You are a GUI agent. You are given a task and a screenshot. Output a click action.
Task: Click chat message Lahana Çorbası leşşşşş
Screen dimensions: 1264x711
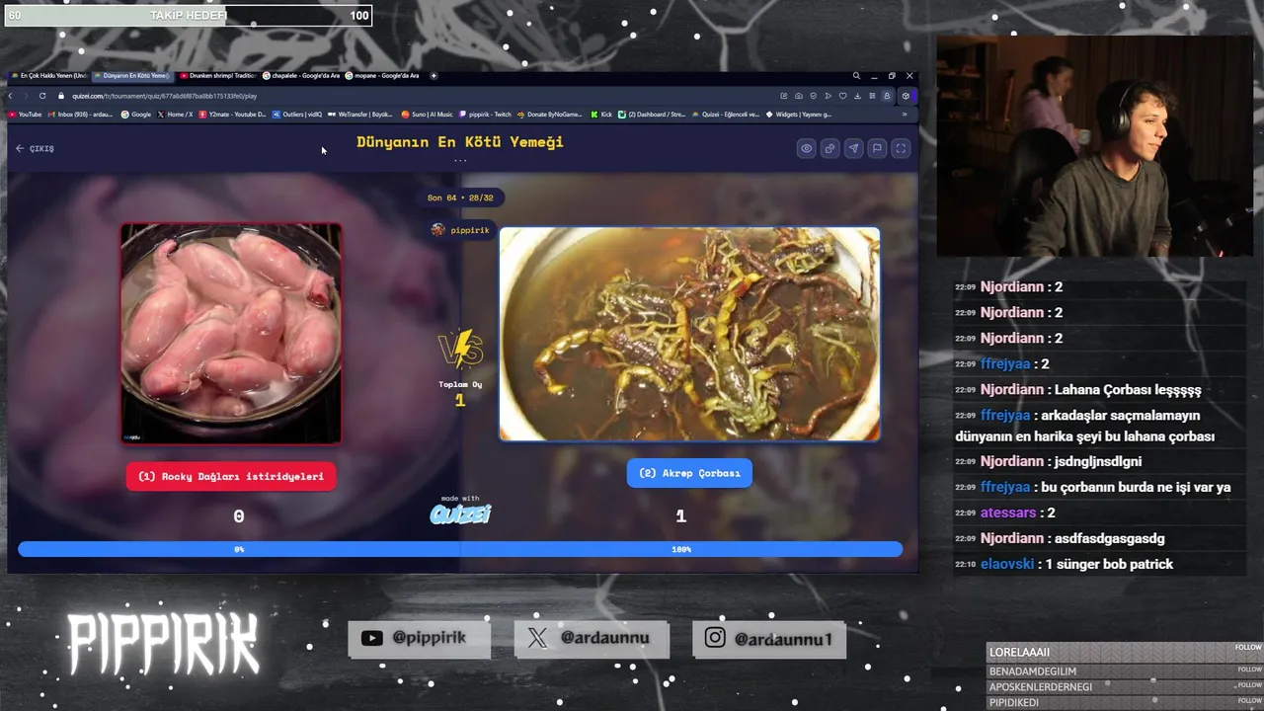tap(1128, 389)
